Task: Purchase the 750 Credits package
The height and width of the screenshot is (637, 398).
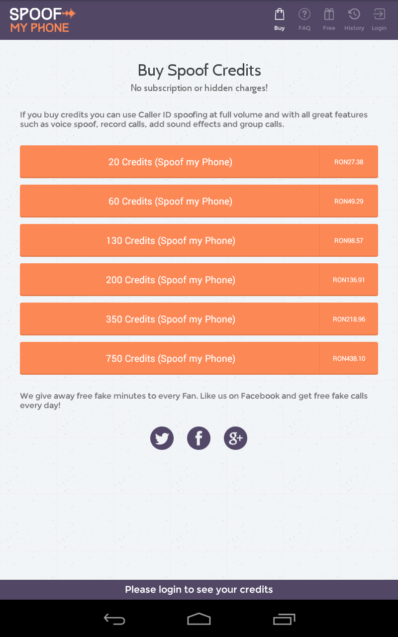Action: click(x=170, y=358)
